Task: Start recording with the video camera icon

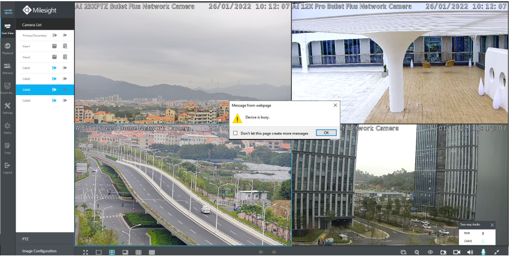Action: click(x=457, y=252)
